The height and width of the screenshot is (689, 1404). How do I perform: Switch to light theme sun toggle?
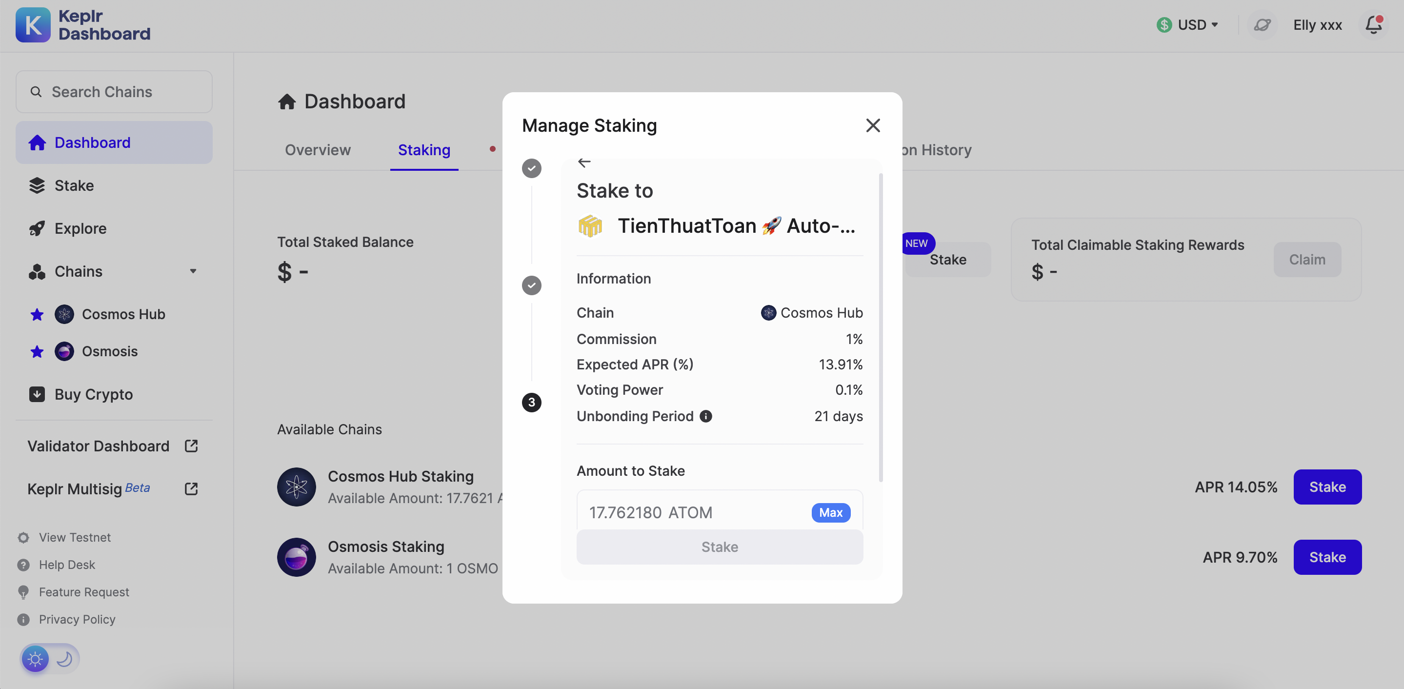point(36,659)
